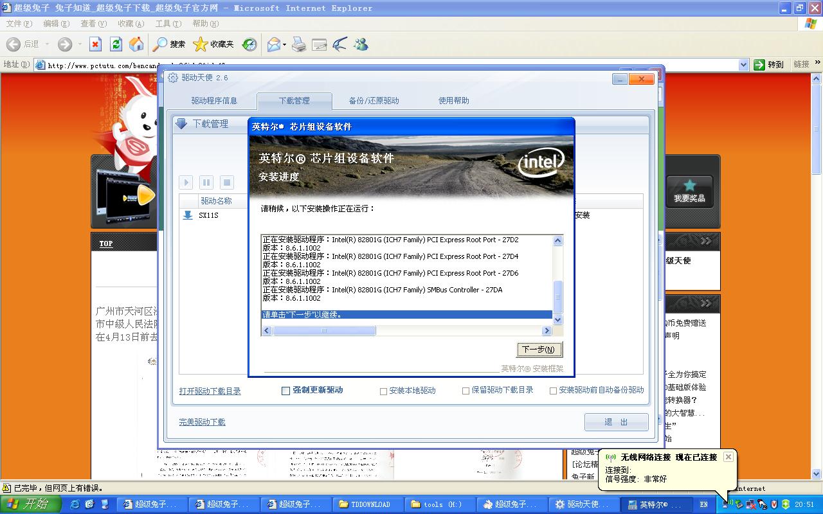Open the 打开驱动下载目录 link
823x514 pixels.
coord(210,391)
